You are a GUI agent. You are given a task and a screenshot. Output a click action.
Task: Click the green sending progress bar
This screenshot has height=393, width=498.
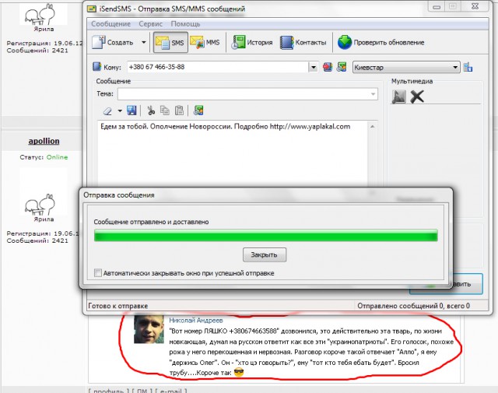(x=266, y=236)
